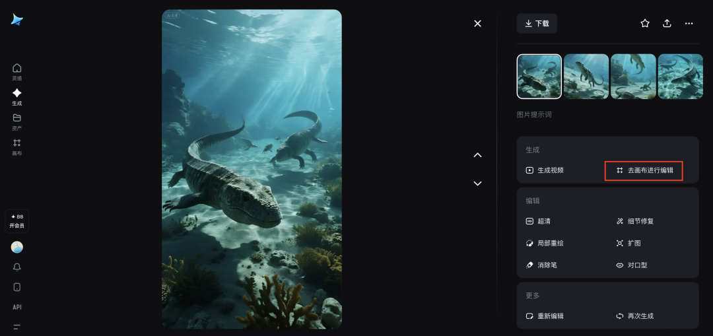The height and width of the screenshot is (336, 713).
Task: Select the 消除笔 eraser tool
Action: click(541, 265)
